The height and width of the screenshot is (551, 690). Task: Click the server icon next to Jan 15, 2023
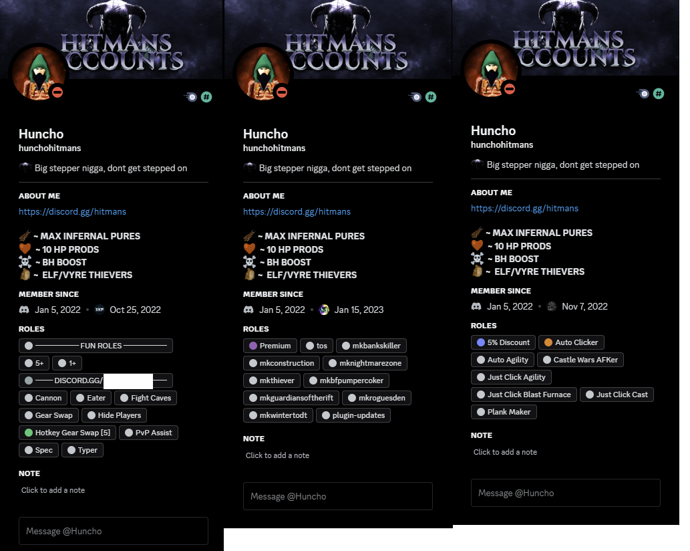tap(325, 310)
